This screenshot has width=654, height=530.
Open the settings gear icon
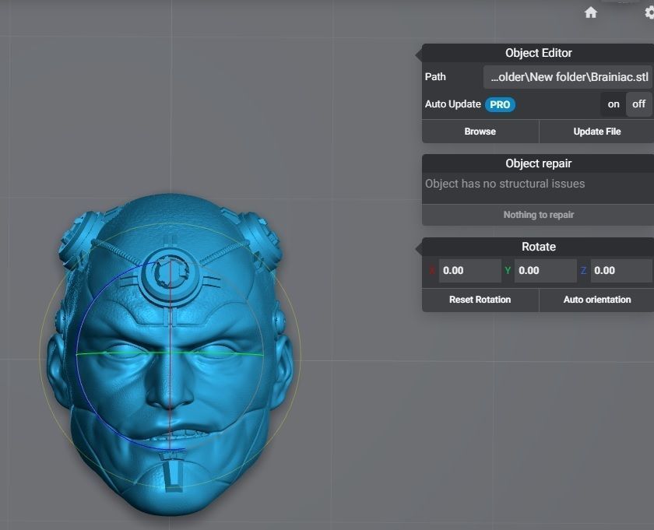click(x=649, y=13)
